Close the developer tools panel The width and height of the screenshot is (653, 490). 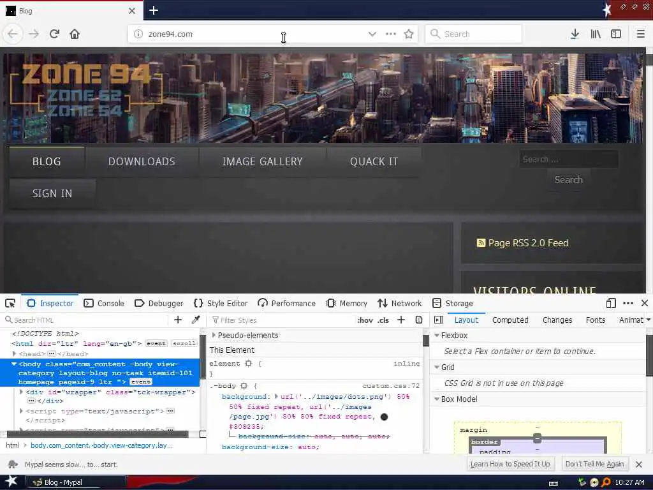pos(645,303)
